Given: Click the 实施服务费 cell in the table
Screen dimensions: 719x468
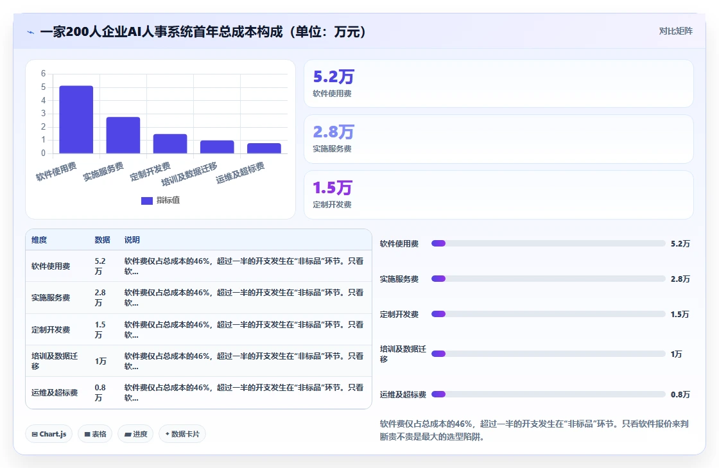Looking at the screenshot, I should 51,298.
